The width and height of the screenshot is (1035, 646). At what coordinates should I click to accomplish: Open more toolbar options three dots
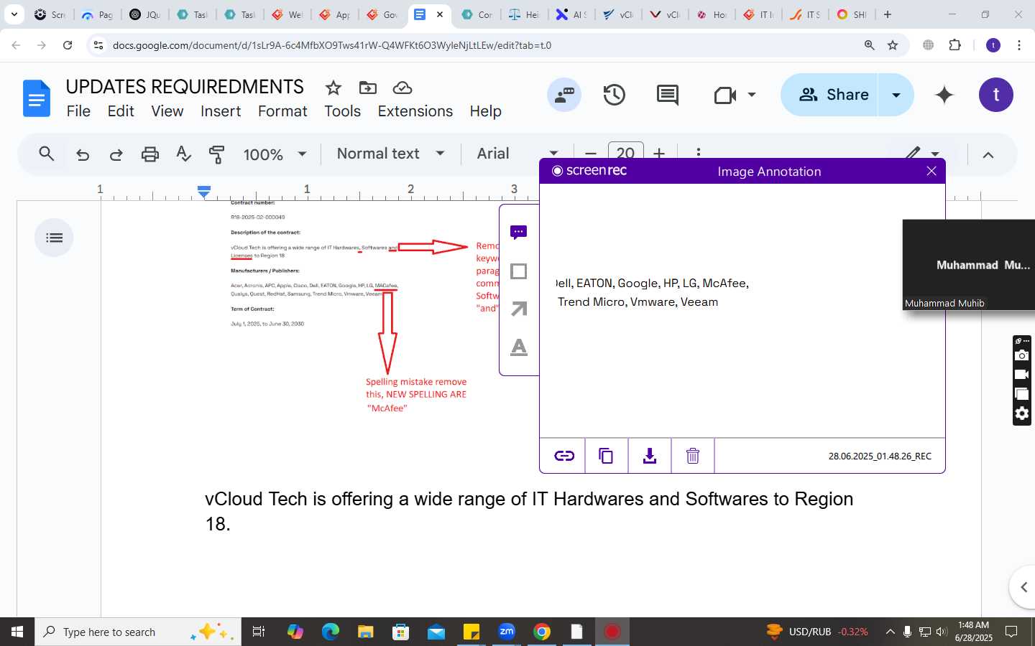tap(699, 153)
